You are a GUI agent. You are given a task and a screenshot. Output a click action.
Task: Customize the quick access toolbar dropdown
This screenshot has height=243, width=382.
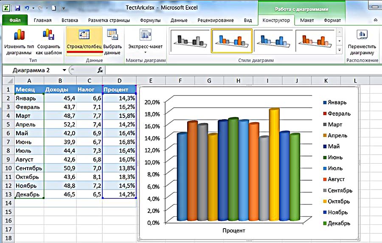coord(64,8)
